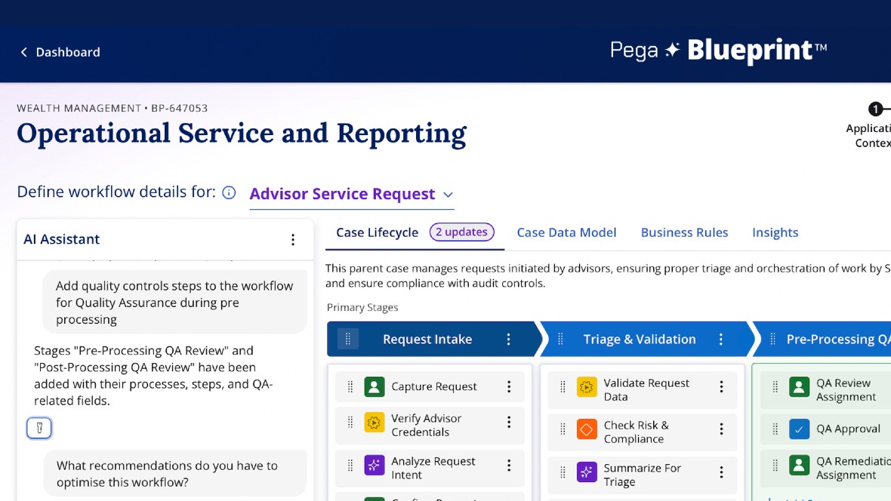Viewport: 891px width, 501px height.
Task: Give feedback with the thumbs-up icon
Action: pyautogui.click(x=39, y=427)
